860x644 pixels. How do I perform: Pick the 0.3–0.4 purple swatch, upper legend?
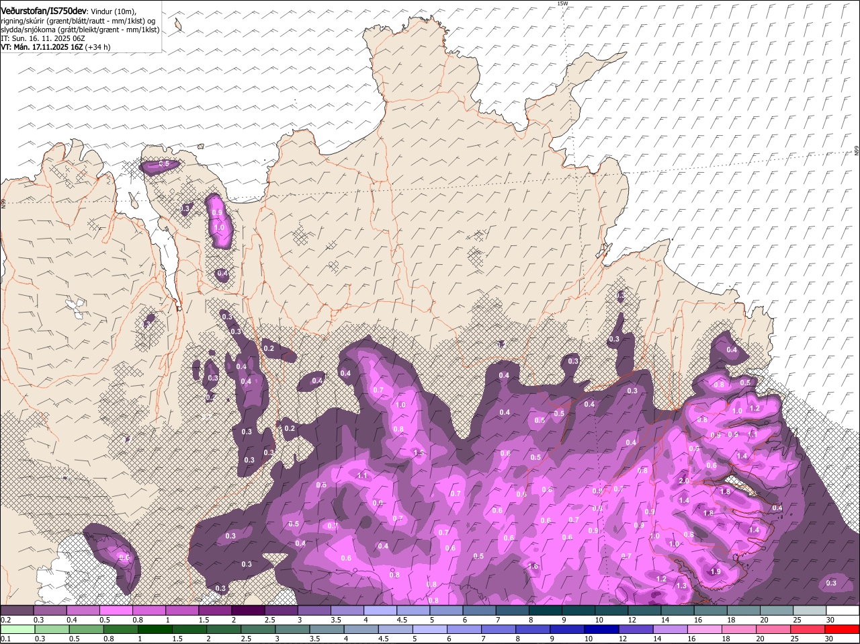coord(50,610)
